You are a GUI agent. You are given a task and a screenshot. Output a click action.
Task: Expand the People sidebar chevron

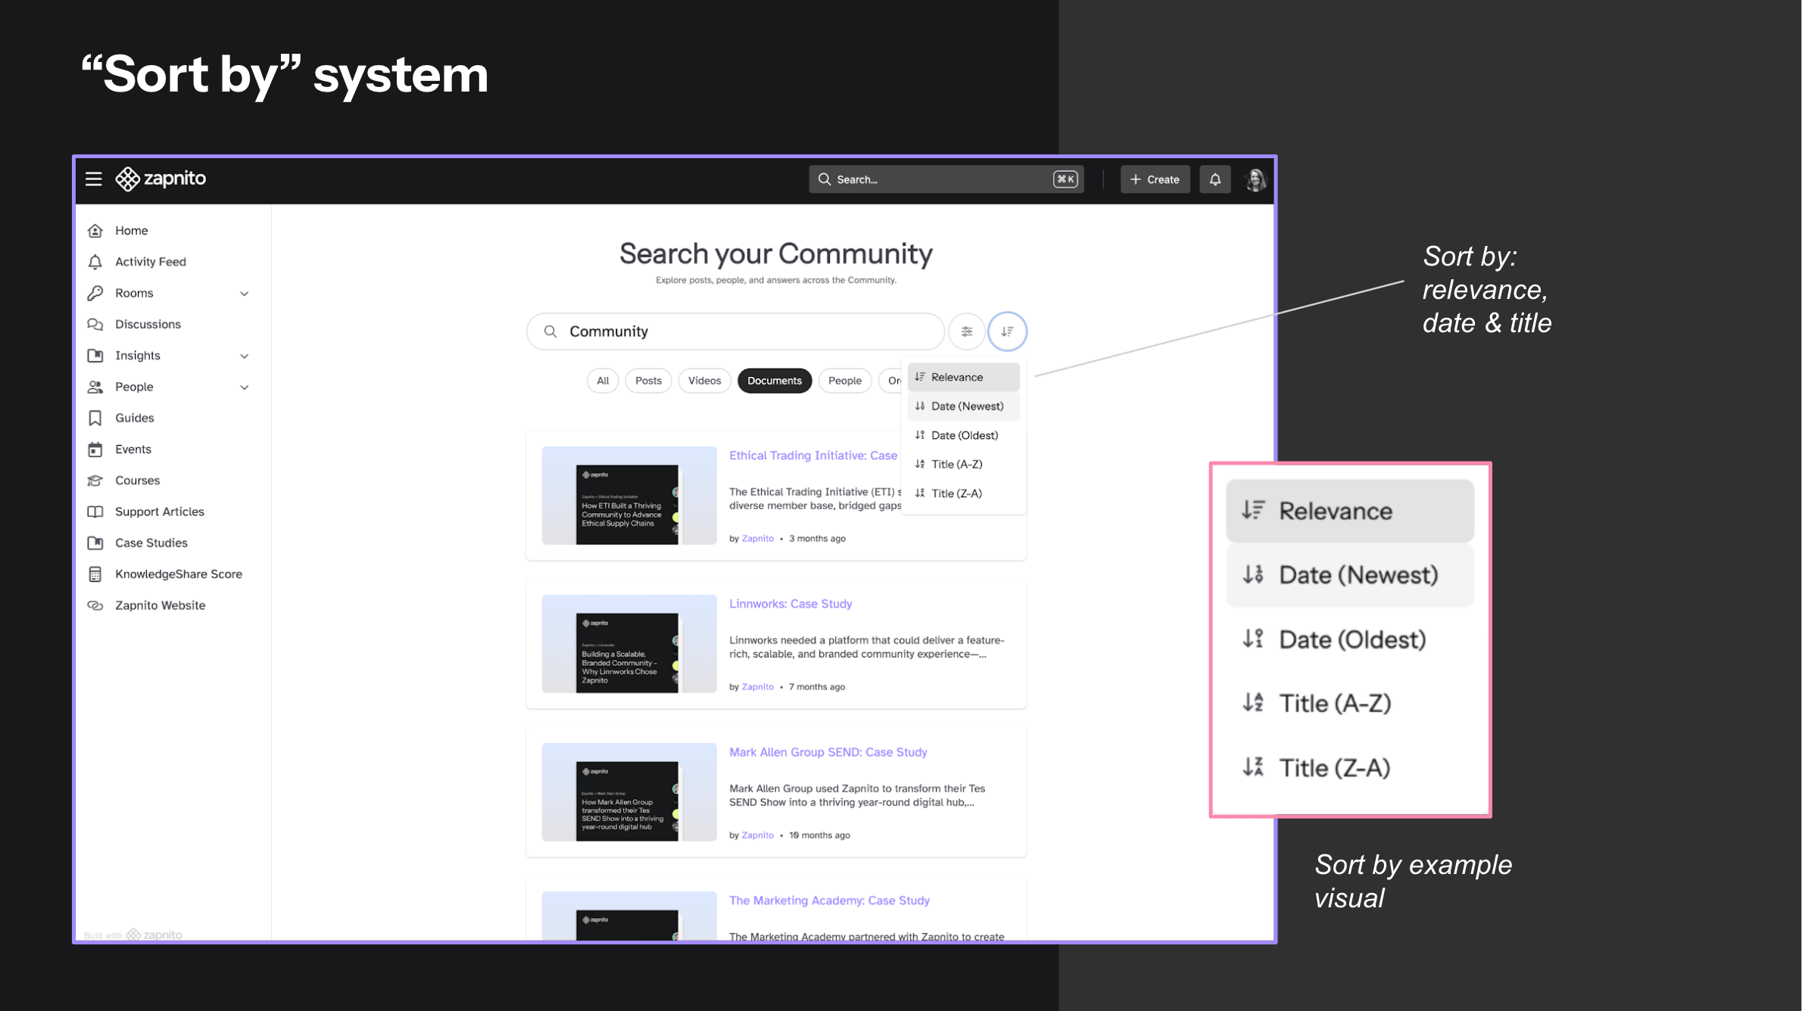coord(244,387)
